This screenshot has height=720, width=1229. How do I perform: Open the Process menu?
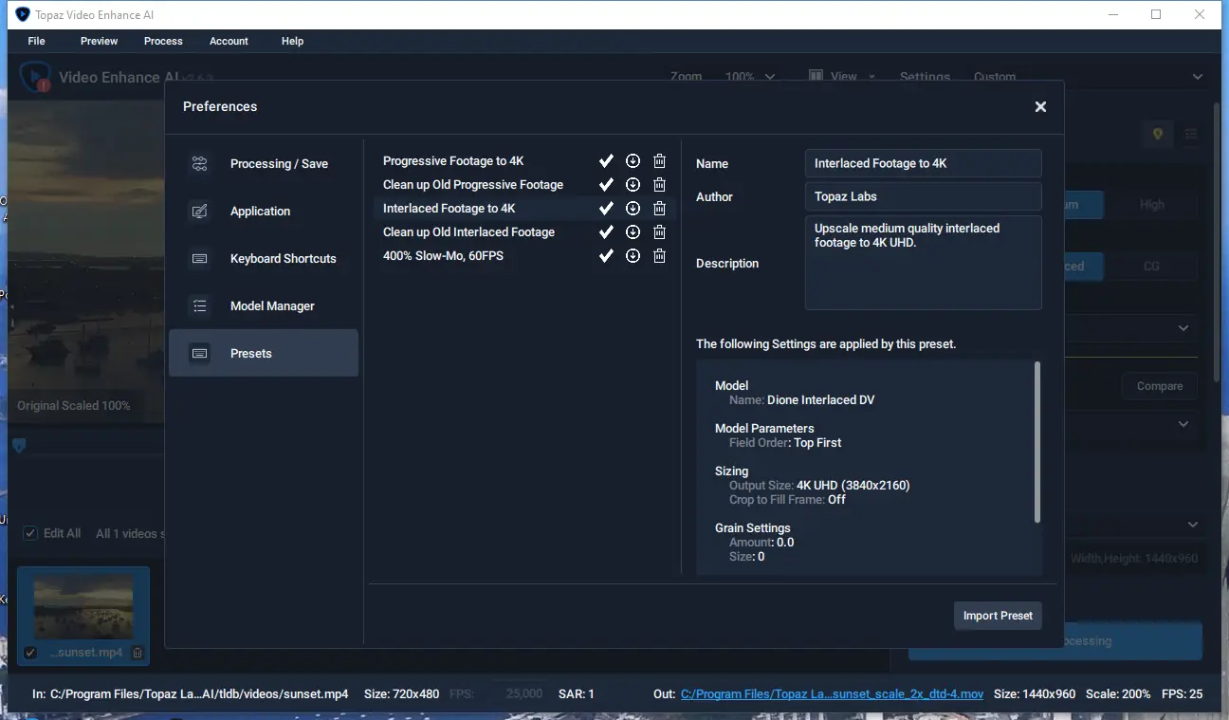click(x=163, y=41)
